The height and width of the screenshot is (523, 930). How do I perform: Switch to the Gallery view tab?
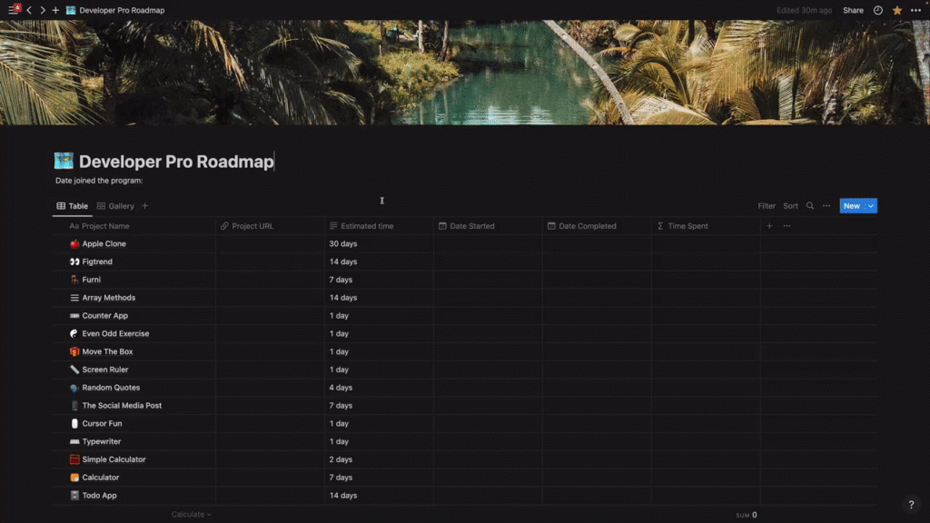click(x=120, y=205)
